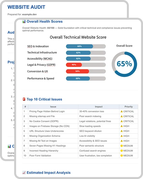Click the yellow circle in the Seven Pages Missing H1 Headings row
The height and width of the screenshot is (179, 143).
(121, 146)
